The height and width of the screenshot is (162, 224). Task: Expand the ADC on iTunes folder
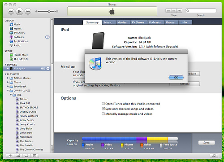(x=8, y=78)
